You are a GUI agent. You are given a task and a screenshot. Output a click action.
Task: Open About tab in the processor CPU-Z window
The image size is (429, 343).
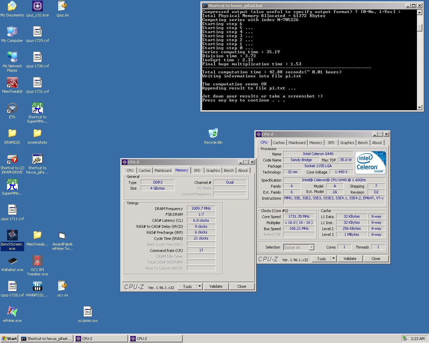(x=377, y=143)
